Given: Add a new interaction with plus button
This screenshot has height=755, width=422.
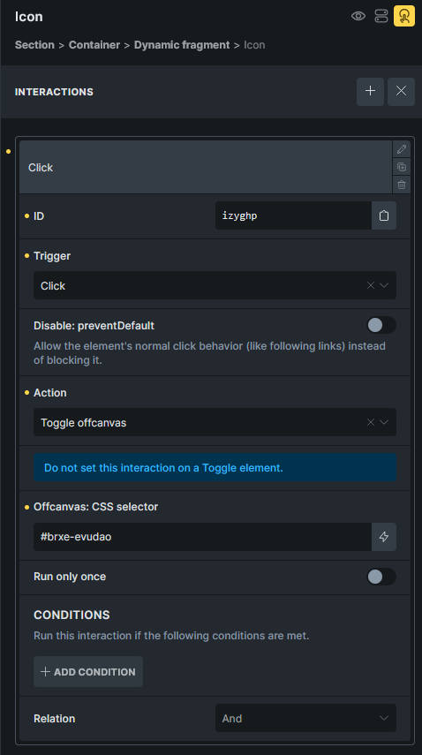Looking at the screenshot, I should pos(370,92).
